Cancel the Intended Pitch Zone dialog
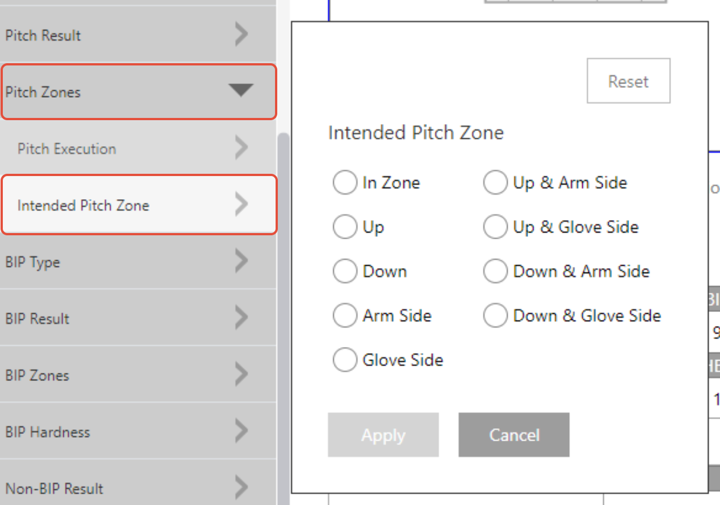Viewport: 720px width, 505px height. pyautogui.click(x=513, y=435)
